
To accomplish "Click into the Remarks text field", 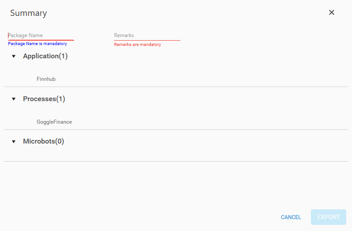I will click(x=147, y=35).
